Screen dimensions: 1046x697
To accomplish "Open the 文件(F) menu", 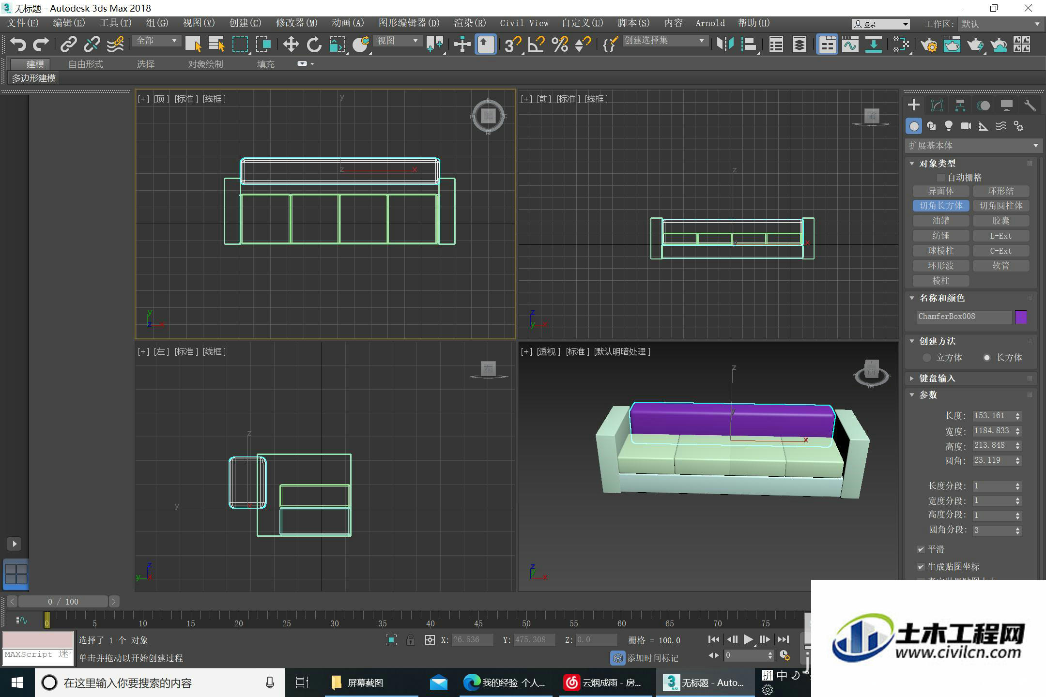I will pos(23,23).
